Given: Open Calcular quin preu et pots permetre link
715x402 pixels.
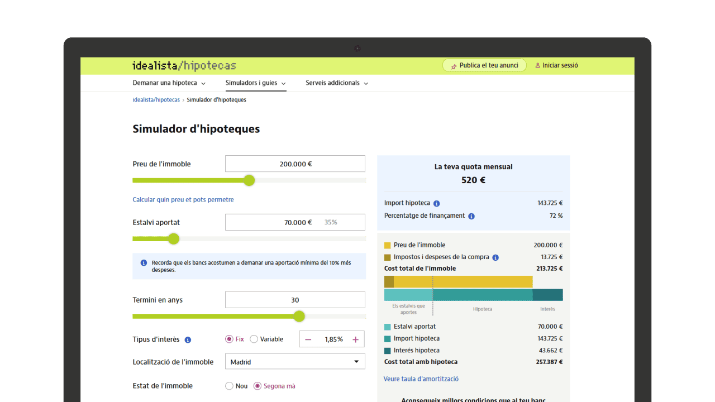Looking at the screenshot, I should coord(183,200).
